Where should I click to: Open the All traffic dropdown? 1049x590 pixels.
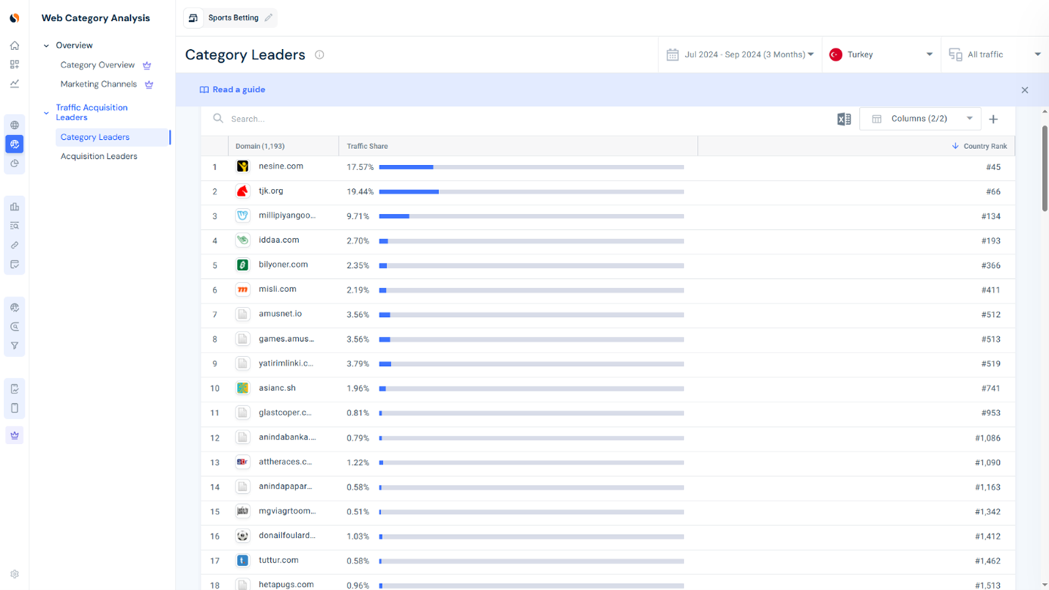[x=995, y=54]
